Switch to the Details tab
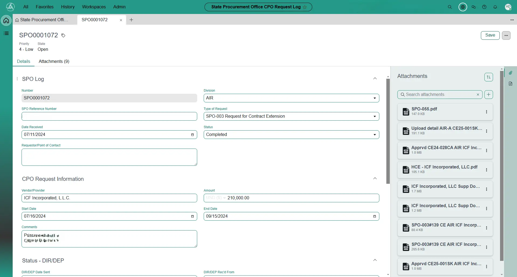Viewport: 517px width, 277px height. click(24, 62)
